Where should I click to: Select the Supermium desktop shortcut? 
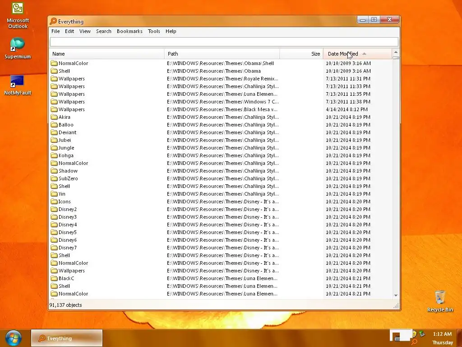(18, 48)
